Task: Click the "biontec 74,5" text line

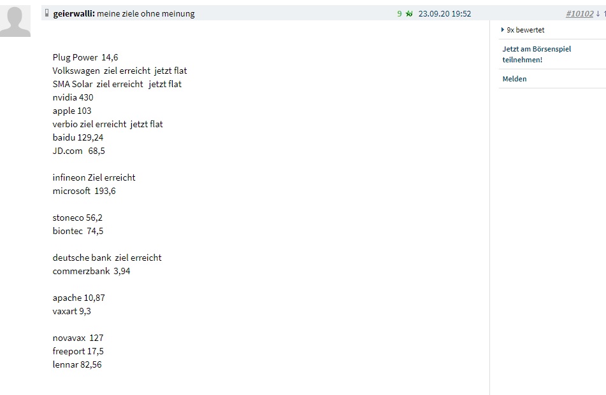Action: 78,231
